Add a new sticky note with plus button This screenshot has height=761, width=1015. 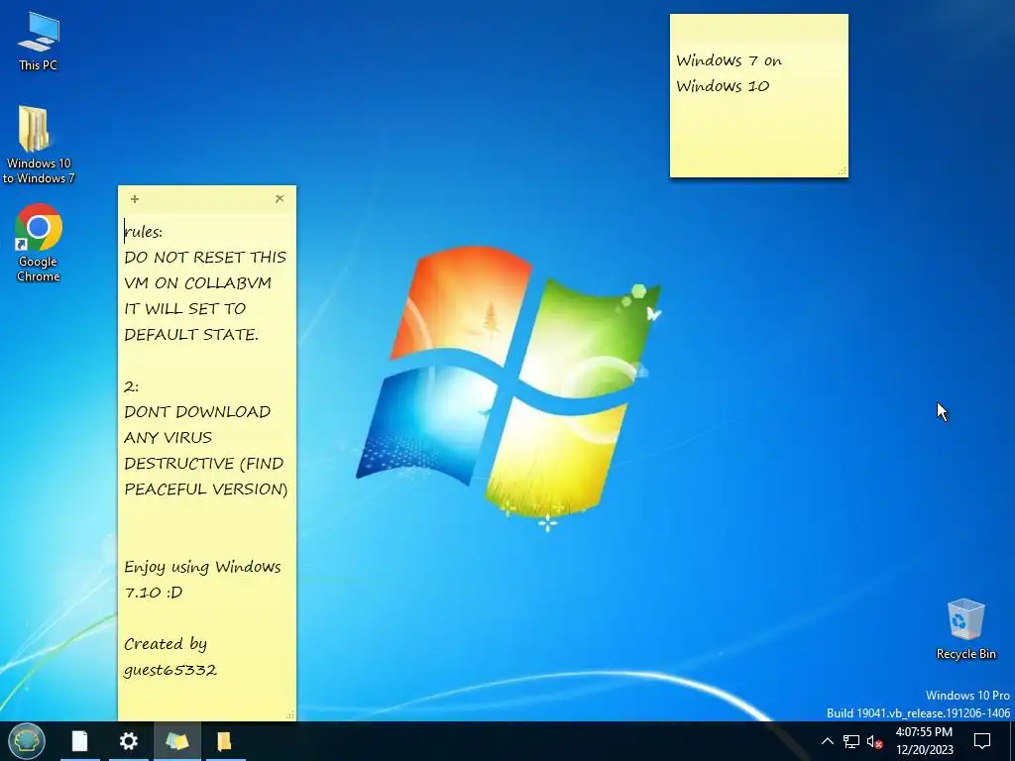(135, 198)
